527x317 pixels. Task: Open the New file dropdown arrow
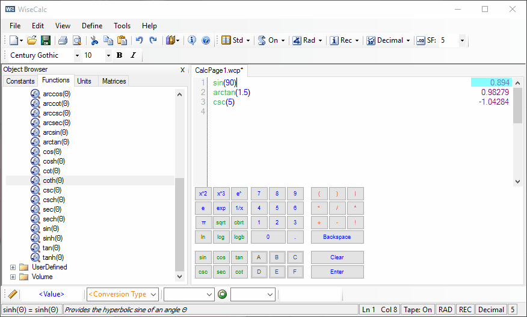click(x=21, y=41)
